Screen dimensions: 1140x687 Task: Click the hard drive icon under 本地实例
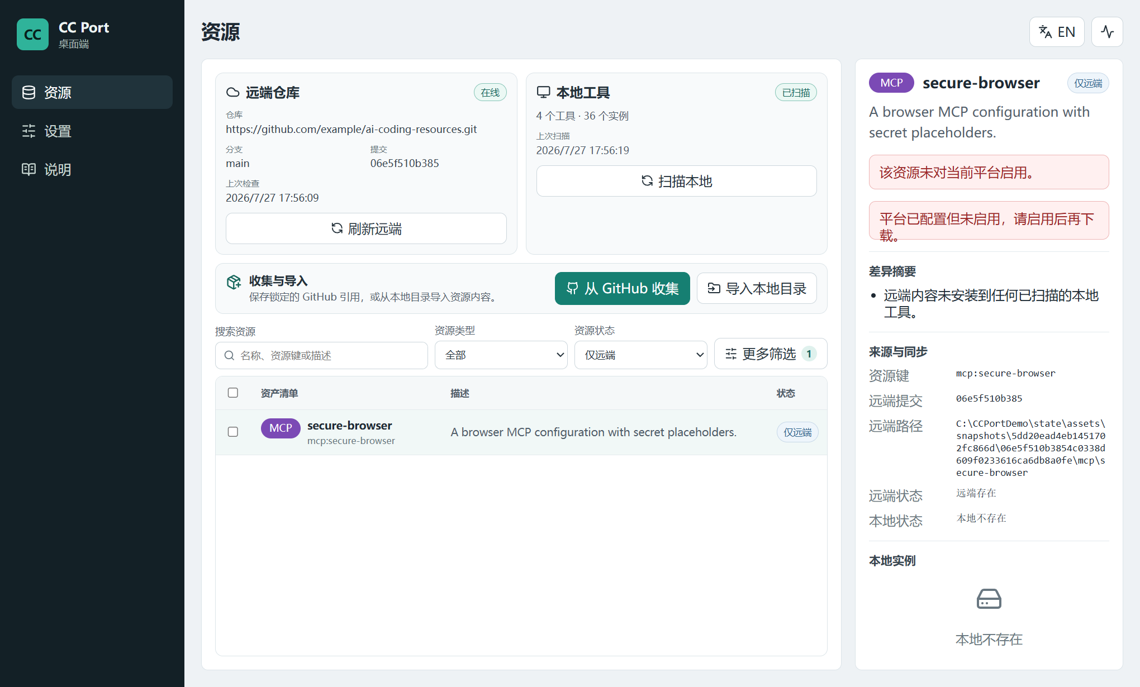(x=989, y=599)
